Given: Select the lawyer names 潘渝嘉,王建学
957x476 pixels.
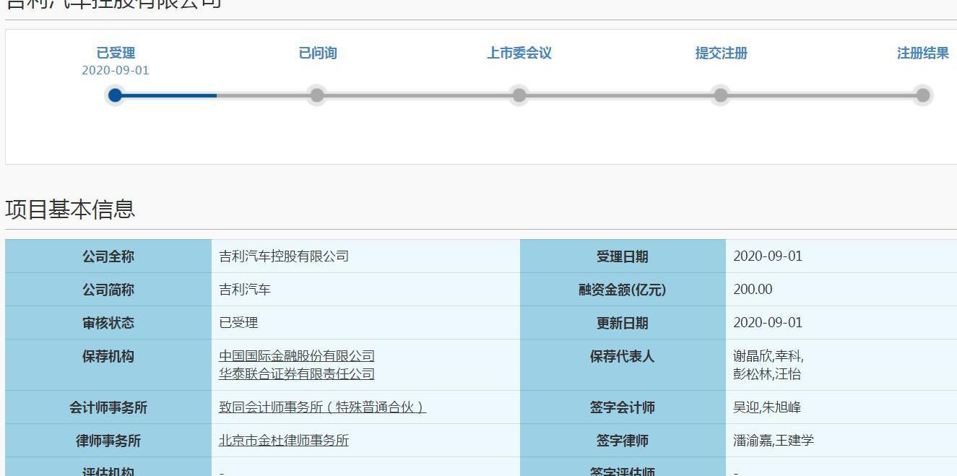Looking at the screenshot, I should (x=774, y=440).
